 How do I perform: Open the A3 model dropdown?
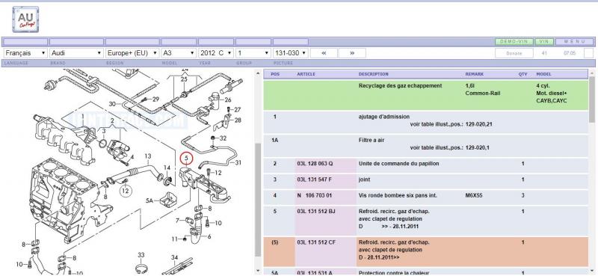pos(179,53)
